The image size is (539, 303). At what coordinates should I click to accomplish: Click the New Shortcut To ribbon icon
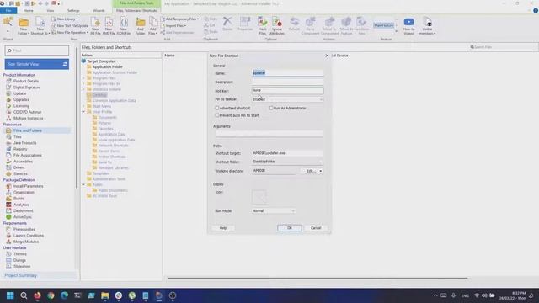tap(40, 26)
